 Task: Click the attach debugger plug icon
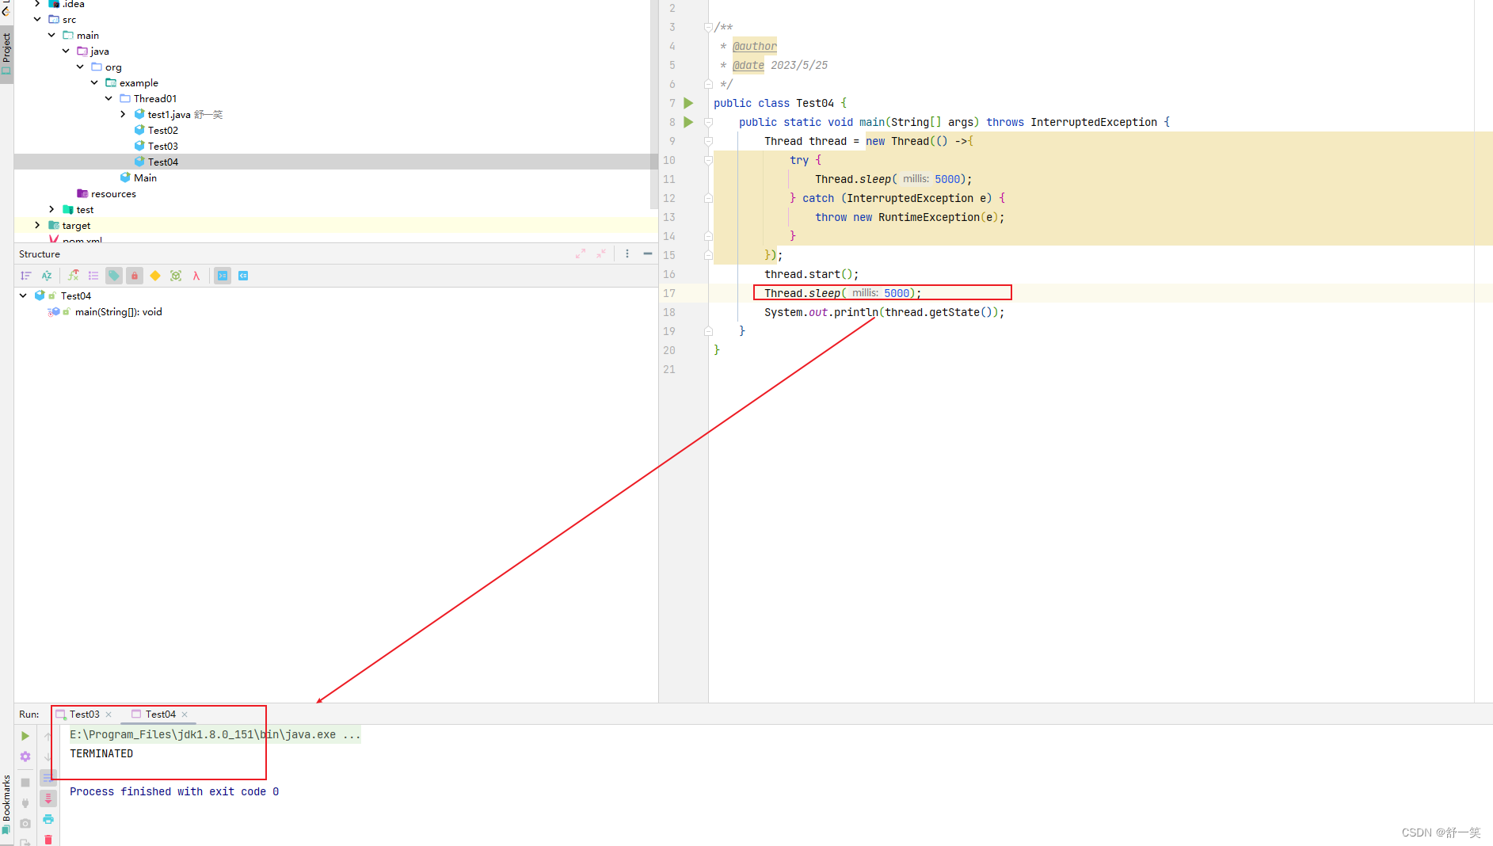pos(25,802)
